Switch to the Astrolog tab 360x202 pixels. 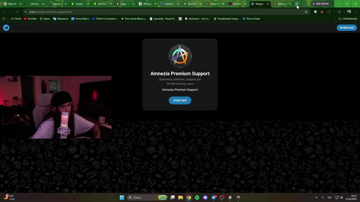click(57, 4)
